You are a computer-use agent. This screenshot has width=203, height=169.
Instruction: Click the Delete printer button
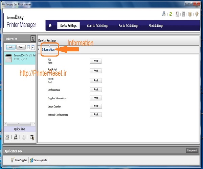[21, 47]
